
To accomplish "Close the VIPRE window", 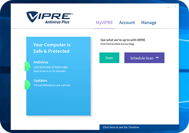I will pyautogui.click(x=175, y=7).
